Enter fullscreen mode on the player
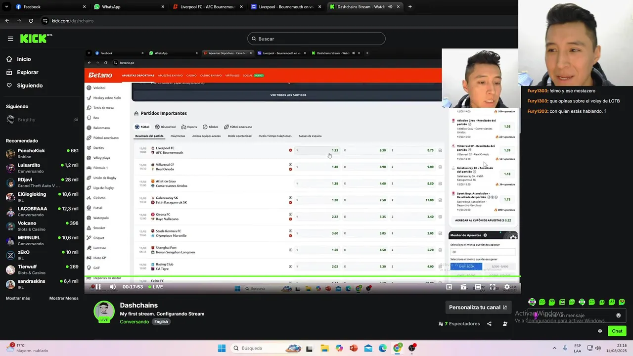This screenshot has height=356, width=633. (x=493, y=287)
